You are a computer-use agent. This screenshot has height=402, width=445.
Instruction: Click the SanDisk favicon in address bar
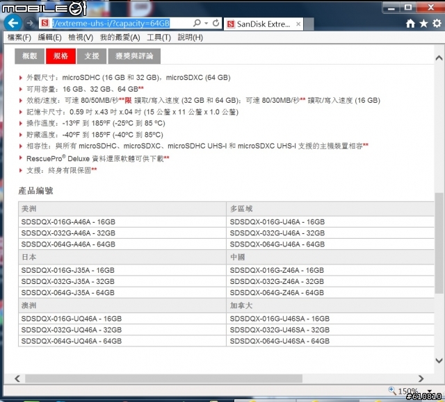[44, 23]
